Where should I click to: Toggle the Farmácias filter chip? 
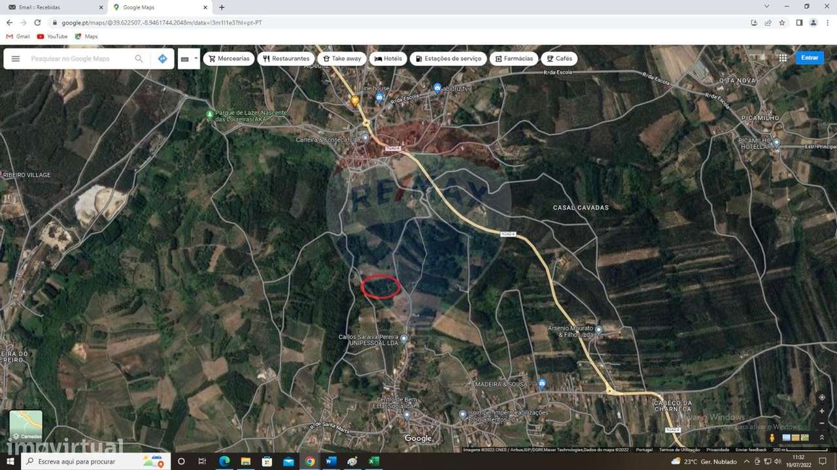(513, 58)
